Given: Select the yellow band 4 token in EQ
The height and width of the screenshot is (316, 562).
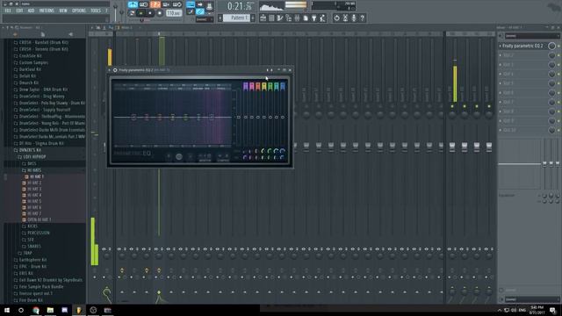Looking at the screenshot, I should 264,86.
